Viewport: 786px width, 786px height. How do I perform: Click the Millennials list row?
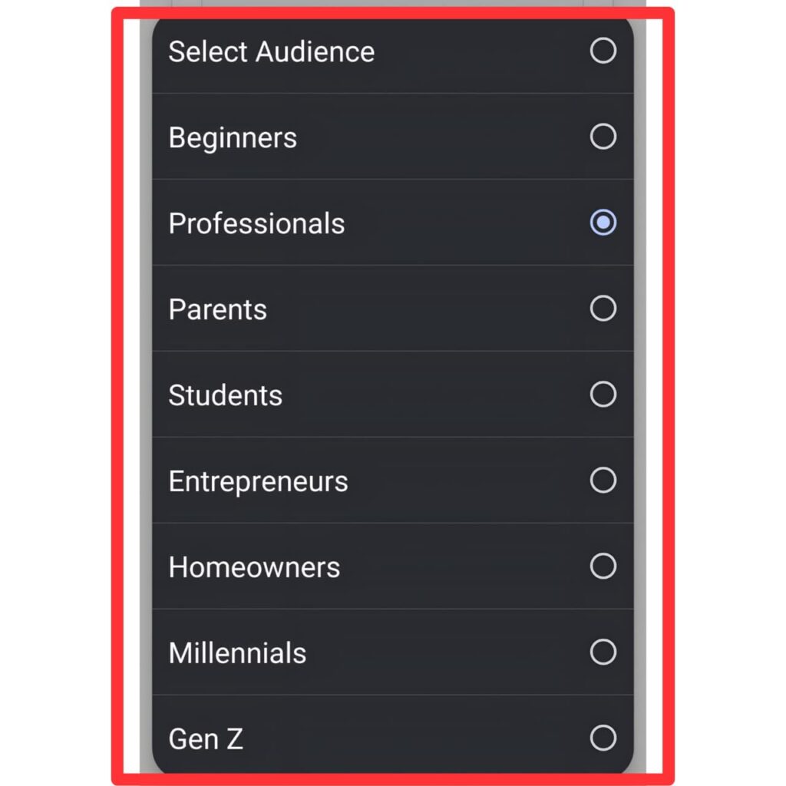(237, 653)
